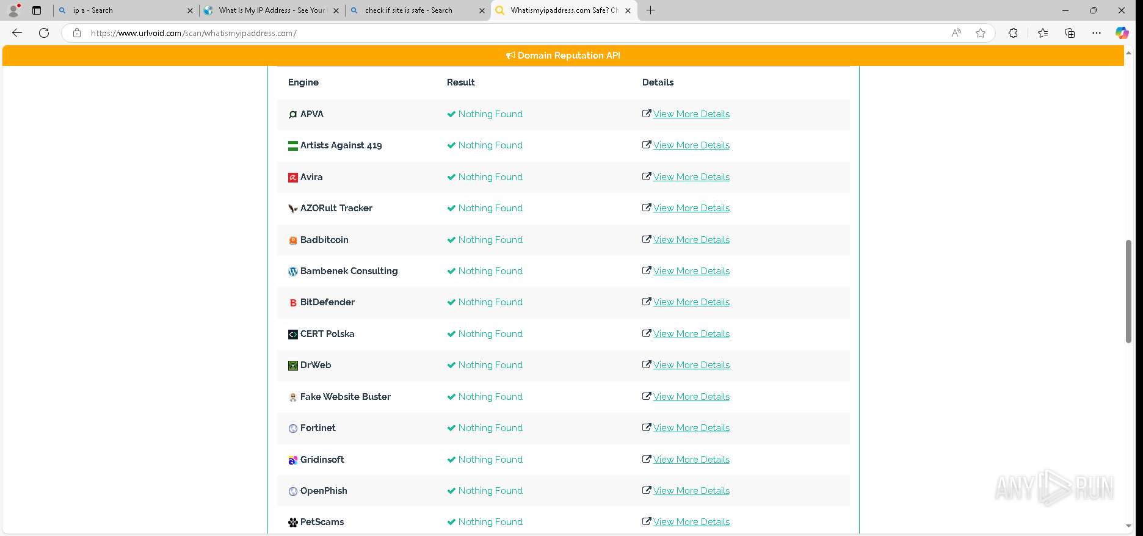Click 'Nothing Found' result for DrWeb
The image size is (1143, 536).
[490, 365]
